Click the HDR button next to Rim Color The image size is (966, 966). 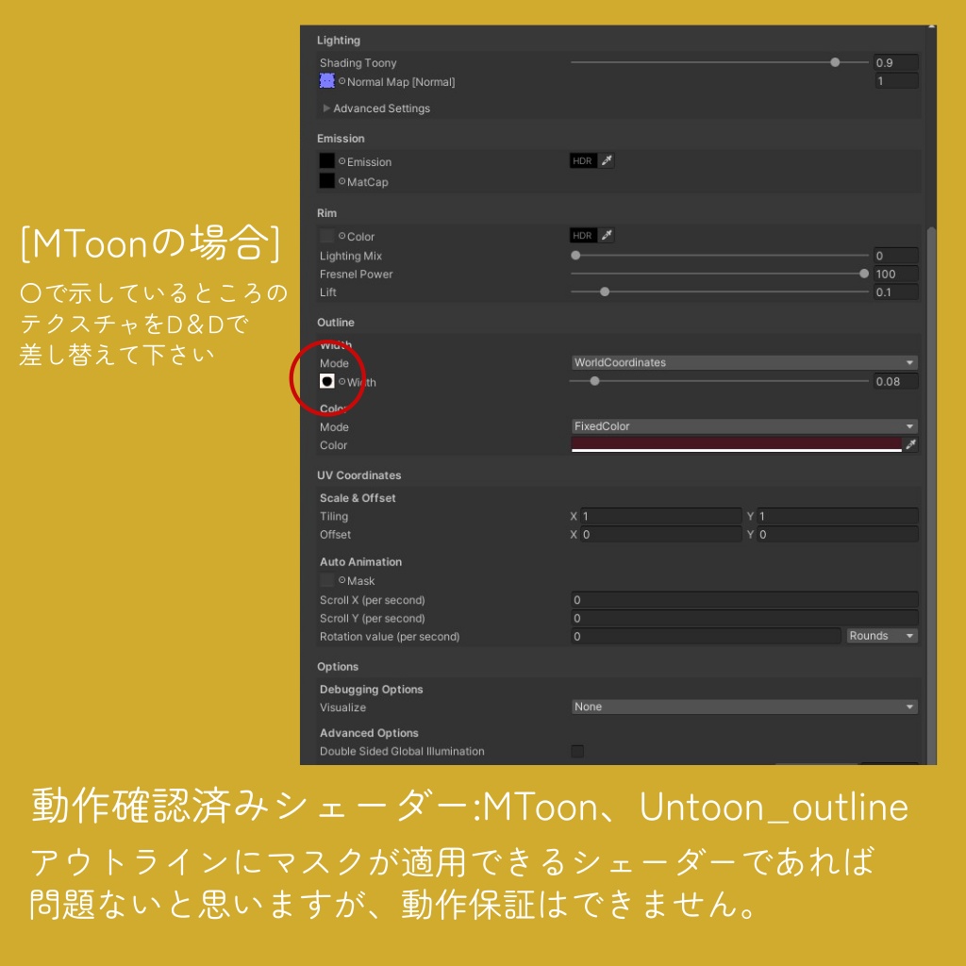583,235
